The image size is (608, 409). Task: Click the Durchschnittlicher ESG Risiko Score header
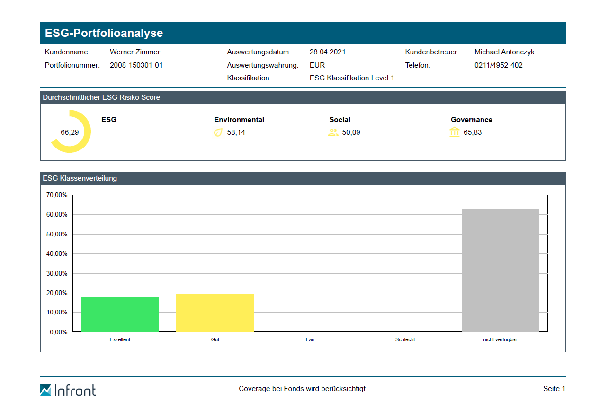coord(101,98)
